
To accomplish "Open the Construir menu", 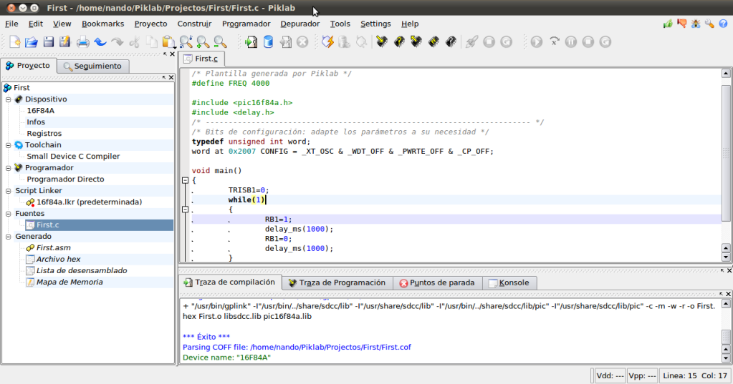I will click(x=194, y=24).
